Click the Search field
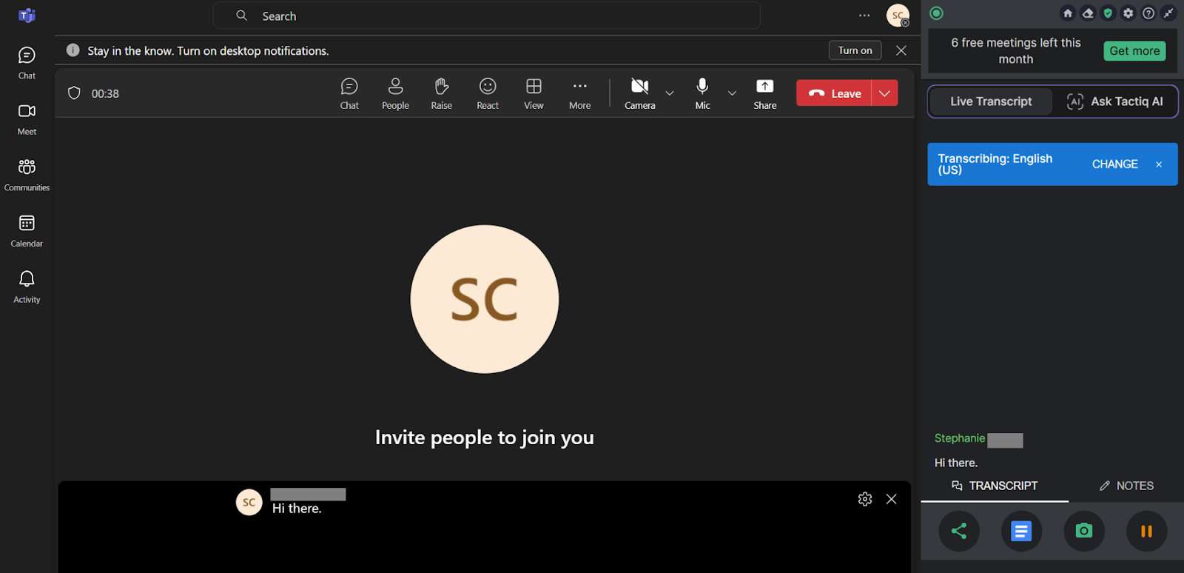The width and height of the screenshot is (1184, 573). click(486, 16)
